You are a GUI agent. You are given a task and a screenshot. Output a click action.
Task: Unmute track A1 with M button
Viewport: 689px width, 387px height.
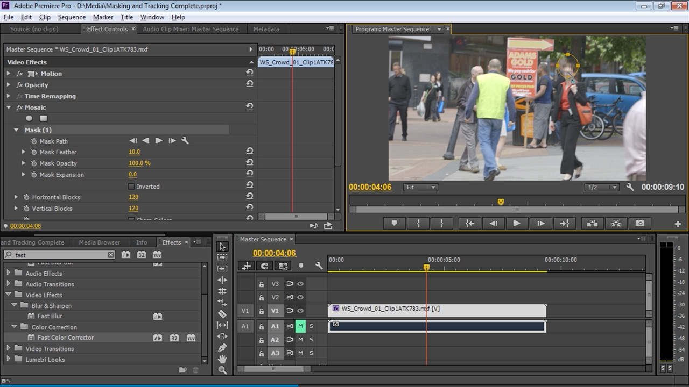click(x=300, y=326)
